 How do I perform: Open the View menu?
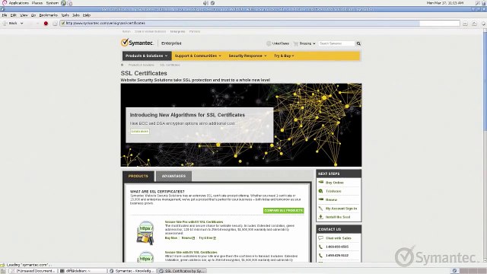[x=24, y=15]
